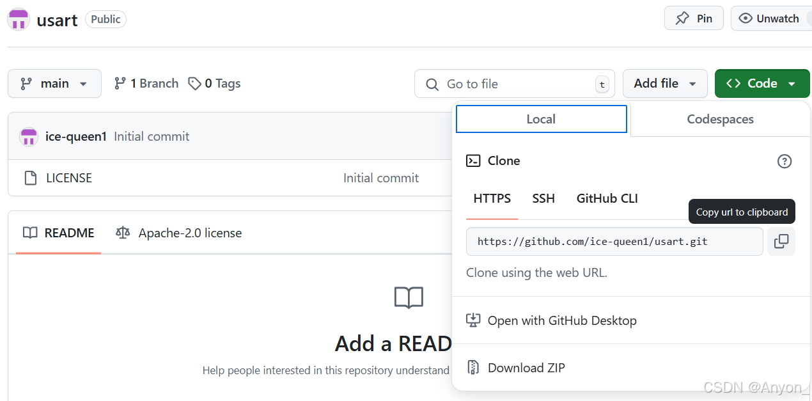The height and width of the screenshot is (401, 812).
Task: Open the Apache-2.0 license tab
Action: click(x=178, y=233)
